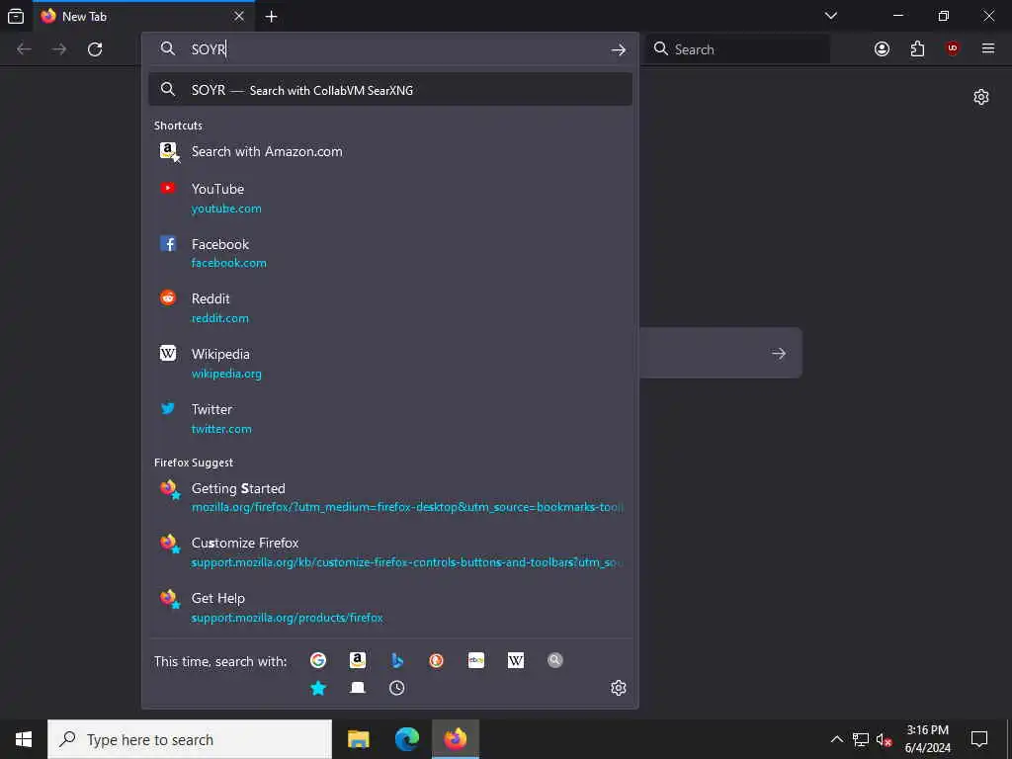Screen dimensions: 1012x759
Task: Search open tabs with the tabs icon
Action: tap(358, 688)
